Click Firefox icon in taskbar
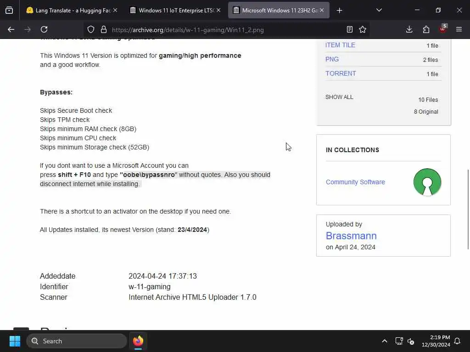This screenshot has height=352, width=470. tap(138, 341)
